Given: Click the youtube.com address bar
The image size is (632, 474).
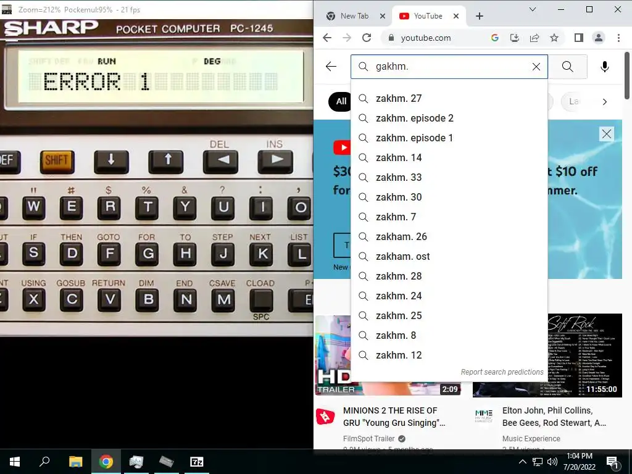Looking at the screenshot, I should [426, 38].
